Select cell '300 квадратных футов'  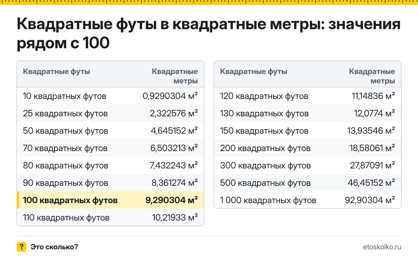pyautogui.click(x=265, y=166)
